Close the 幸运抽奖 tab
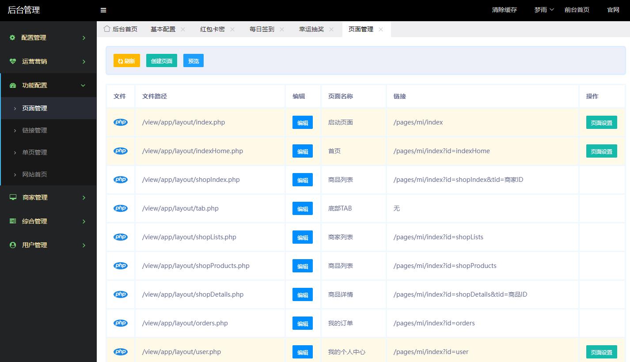 [331, 29]
